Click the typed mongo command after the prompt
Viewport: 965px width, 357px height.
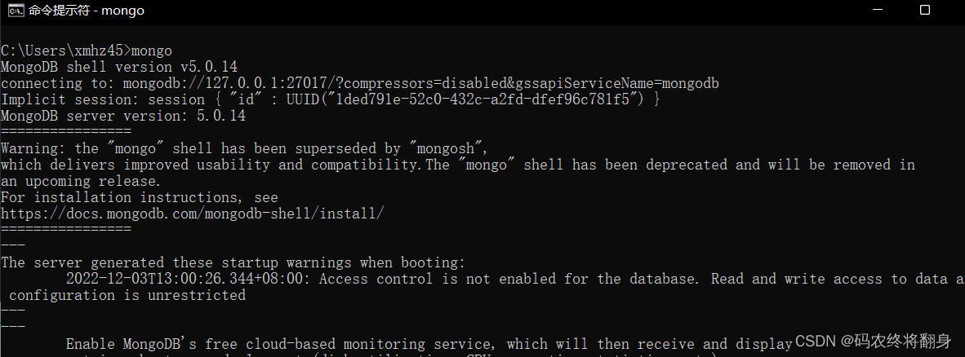point(152,51)
